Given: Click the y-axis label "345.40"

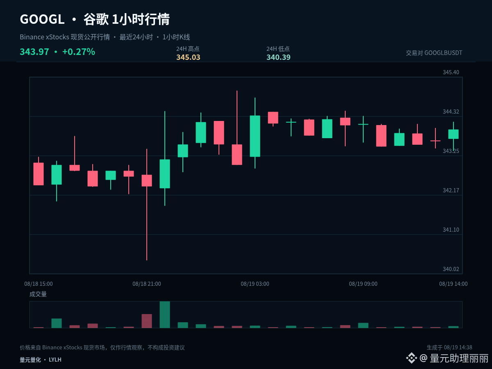Looking at the screenshot, I should [451, 72].
